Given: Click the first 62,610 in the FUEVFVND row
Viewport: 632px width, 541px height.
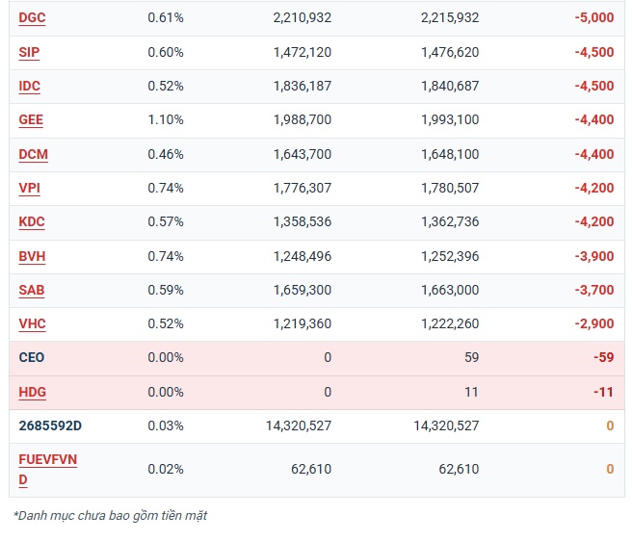Looking at the screenshot, I should click(x=311, y=470).
